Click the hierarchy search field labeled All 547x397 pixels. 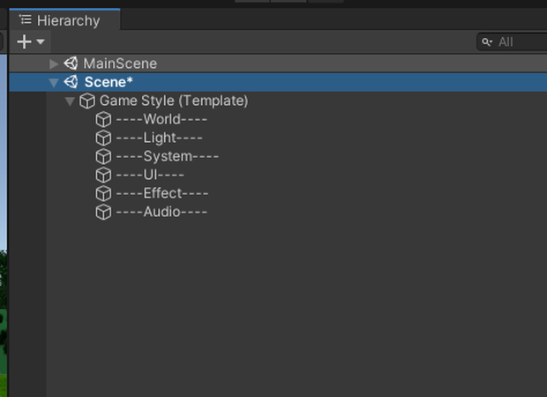click(512, 41)
